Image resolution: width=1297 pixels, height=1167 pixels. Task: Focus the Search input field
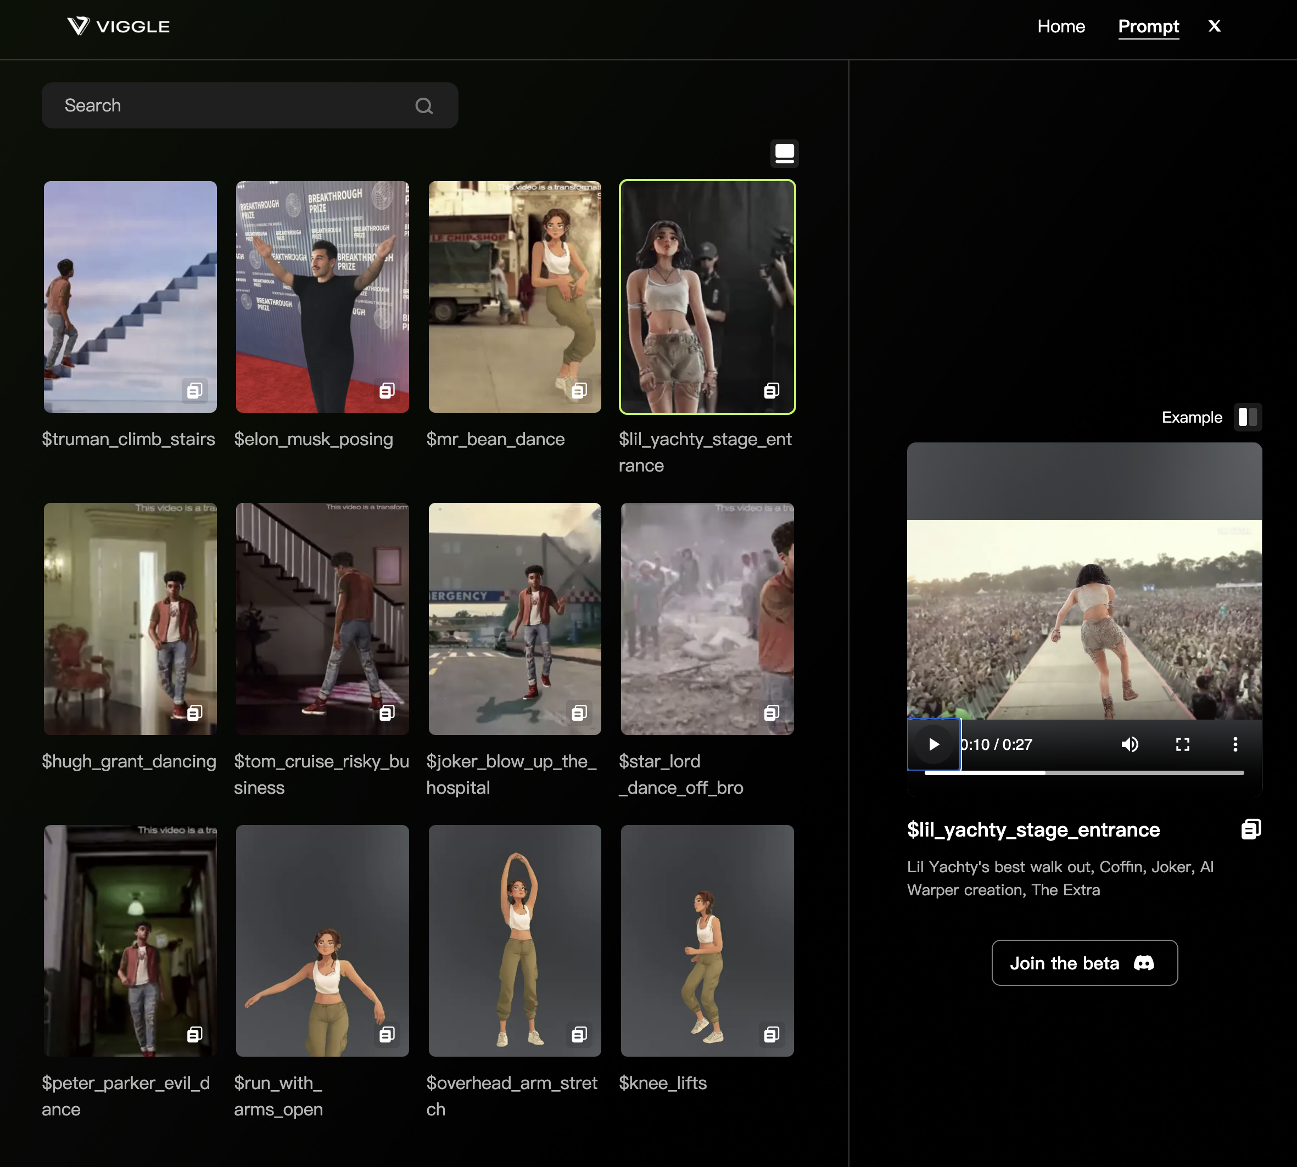tap(250, 106)
